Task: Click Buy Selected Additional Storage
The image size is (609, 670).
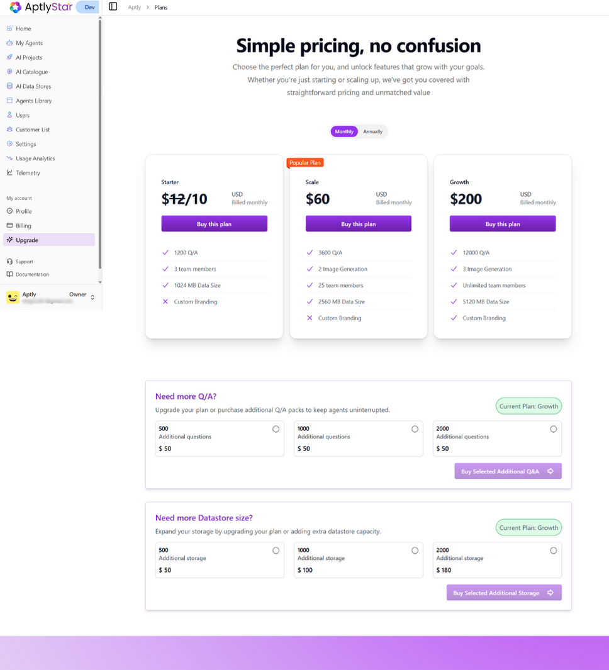Action: (x=503, y=592)
